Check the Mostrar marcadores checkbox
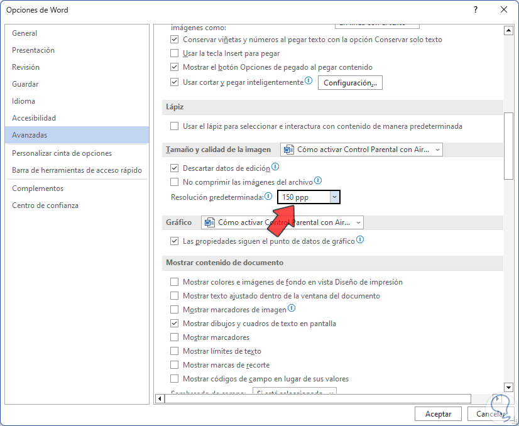The image size is (519, 426). click(174, 337)
